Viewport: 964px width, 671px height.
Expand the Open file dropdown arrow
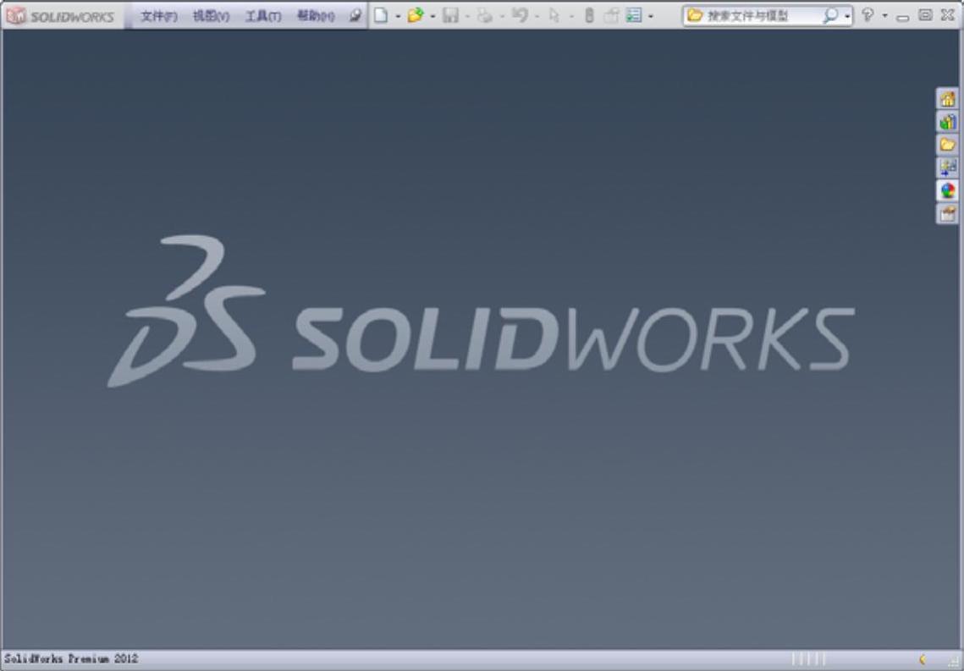click(432, 16)
